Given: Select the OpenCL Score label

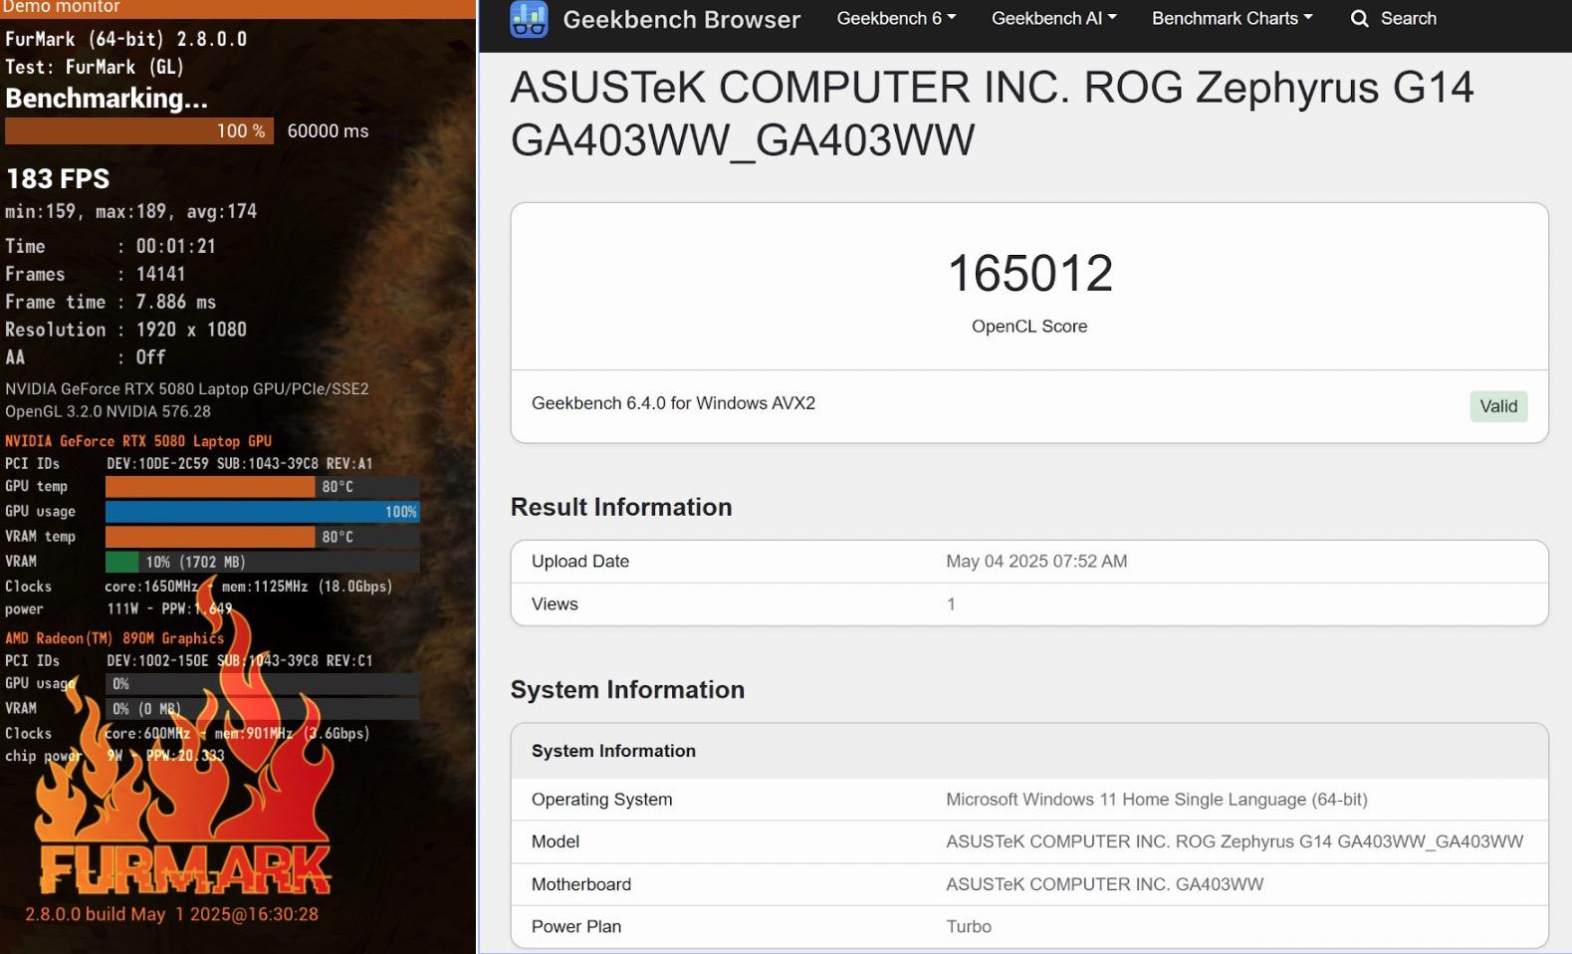Looking at the screenshot, I should coord(1029,326).
